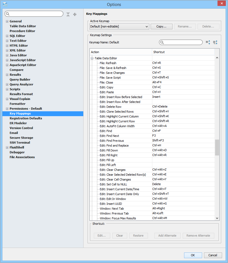Click the Restore shortcut button
This screenshot has height=263, width=228.
(x=139, y=236)
